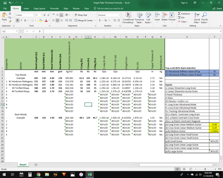The width and height of the screenshot is (223, 178).
Task: Click the red font color swatch
Action: pyautogui.click(x=46, y=20)
